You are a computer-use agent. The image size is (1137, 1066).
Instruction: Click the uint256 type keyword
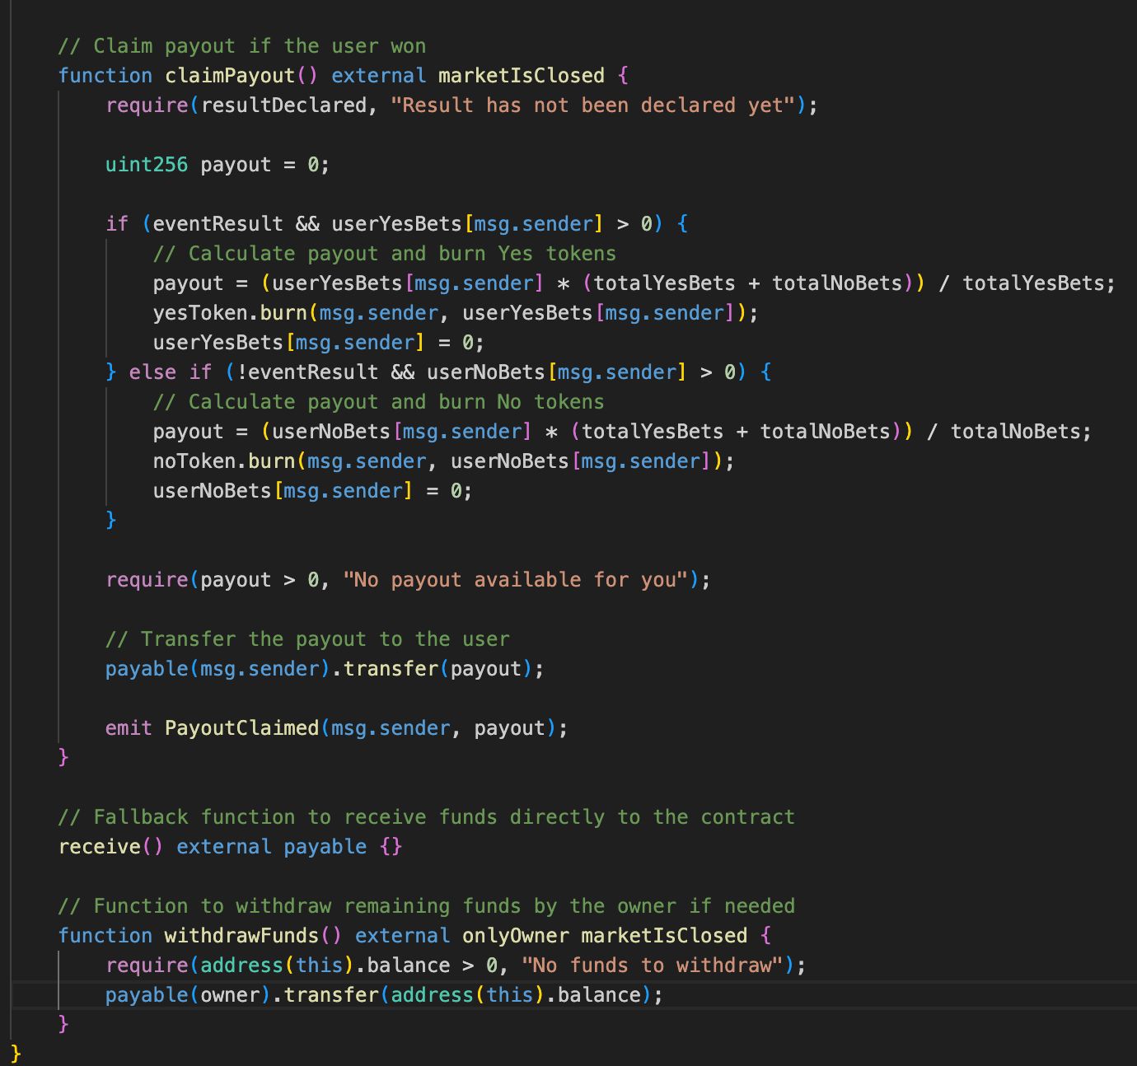coord(147,165)
